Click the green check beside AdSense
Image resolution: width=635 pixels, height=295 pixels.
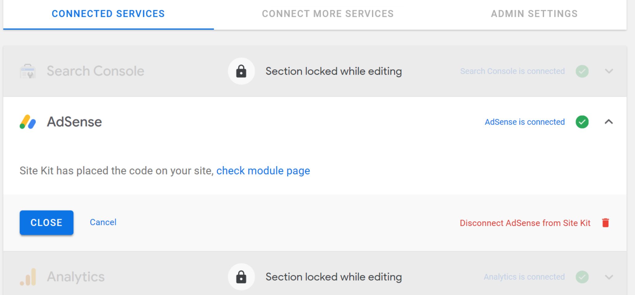(582, 122)
